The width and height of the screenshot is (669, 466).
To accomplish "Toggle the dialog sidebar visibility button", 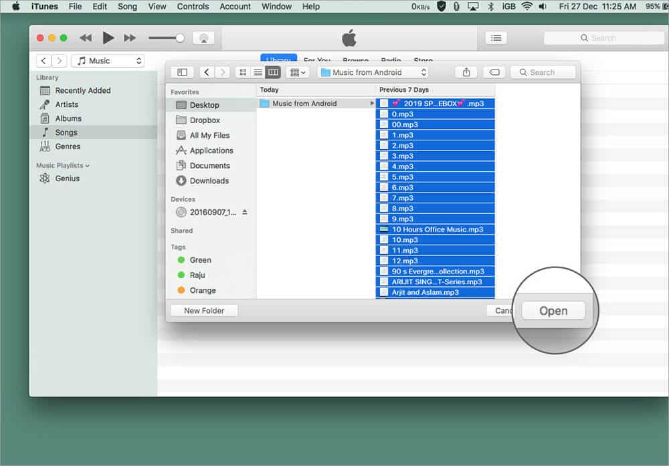I will [182, 72].
